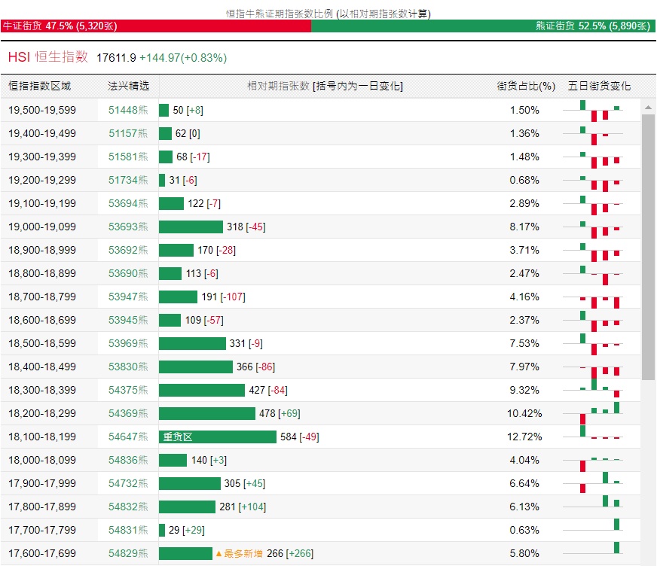Click five-day chart in 18,700-18,799 row

point(593,301)
